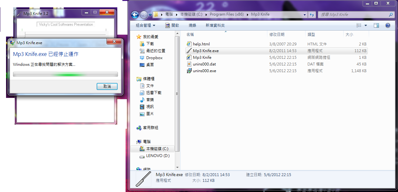Open 圖片 library
The width and height of the screenshot is (398, 192).
150,114
